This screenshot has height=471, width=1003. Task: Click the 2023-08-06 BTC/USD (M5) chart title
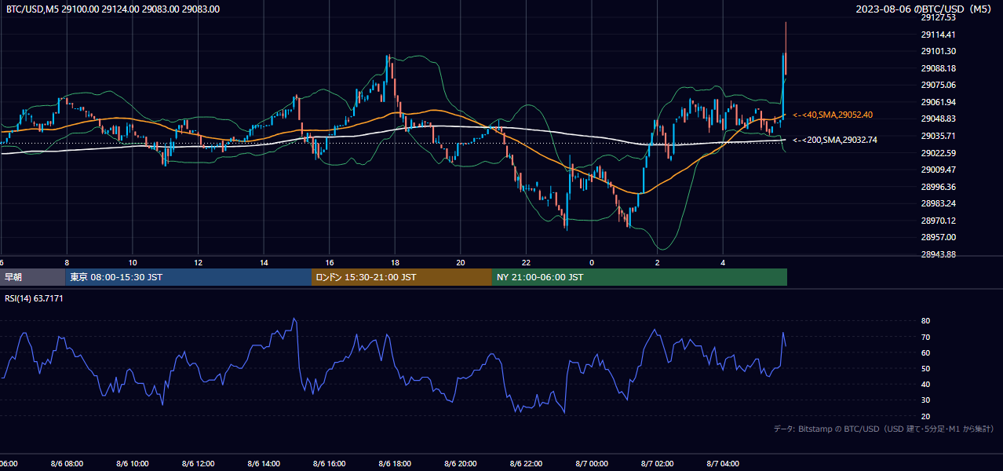[925, 9]
